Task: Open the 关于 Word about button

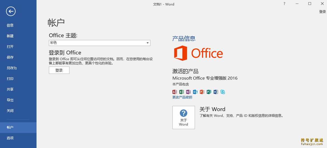Action: pyautogui.click(x=183, y=117)
